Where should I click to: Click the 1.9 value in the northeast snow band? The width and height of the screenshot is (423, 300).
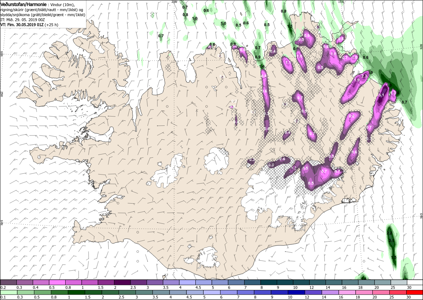click(357, 80)
